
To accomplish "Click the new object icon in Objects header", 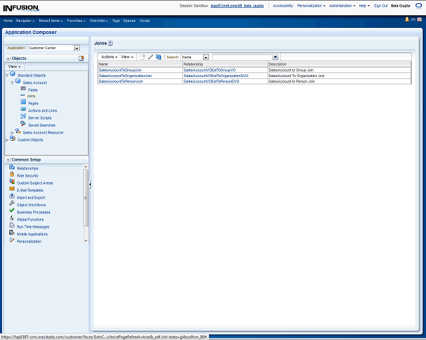I will pyautogui.click(x=81, y=58).
